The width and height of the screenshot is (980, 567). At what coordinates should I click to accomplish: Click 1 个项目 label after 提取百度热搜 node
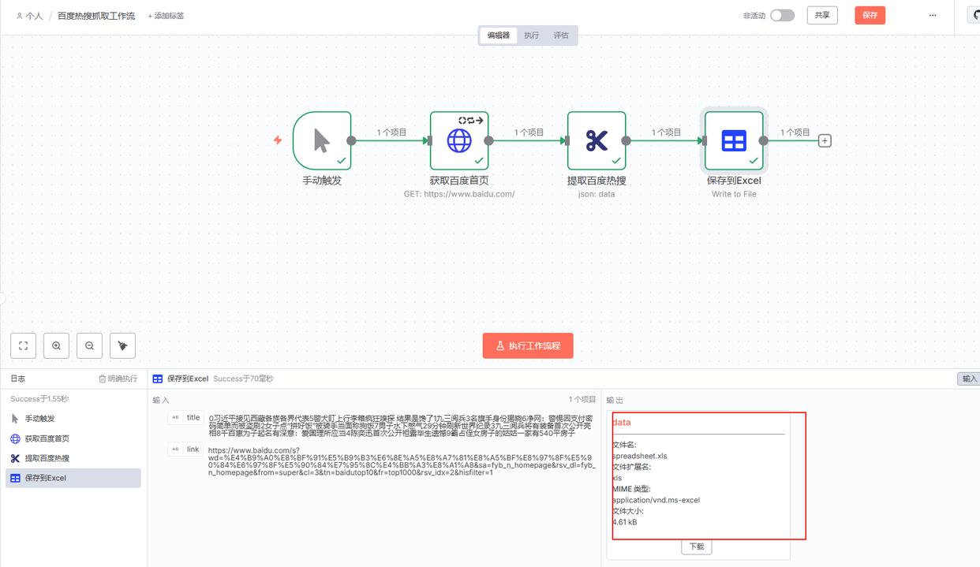click(666, 132)
